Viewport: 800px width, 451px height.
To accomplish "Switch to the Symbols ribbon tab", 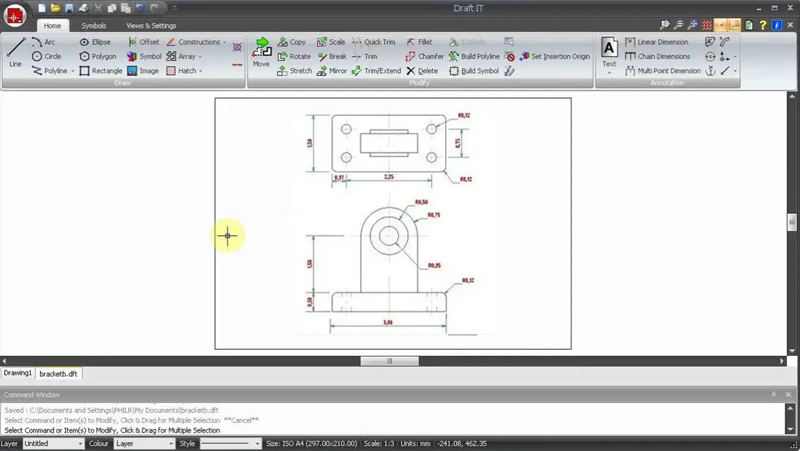I will [x=94, y=26].
